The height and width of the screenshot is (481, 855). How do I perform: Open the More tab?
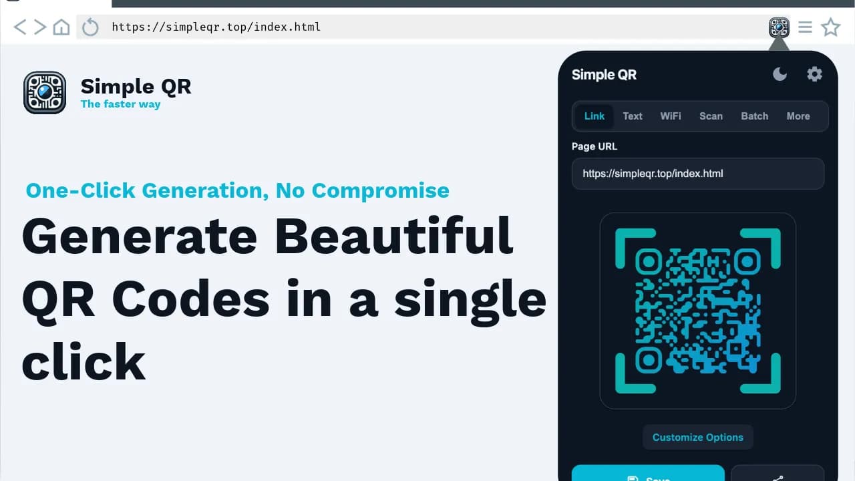click(798, 116)
